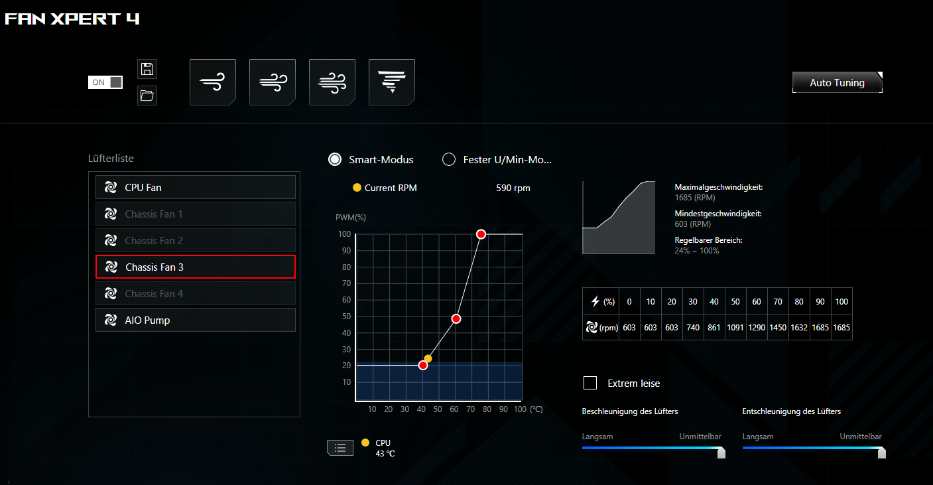Toggle the Fan Xpert ON switch
The height and width of the screenshot is (485, 933).
point(105,82)
